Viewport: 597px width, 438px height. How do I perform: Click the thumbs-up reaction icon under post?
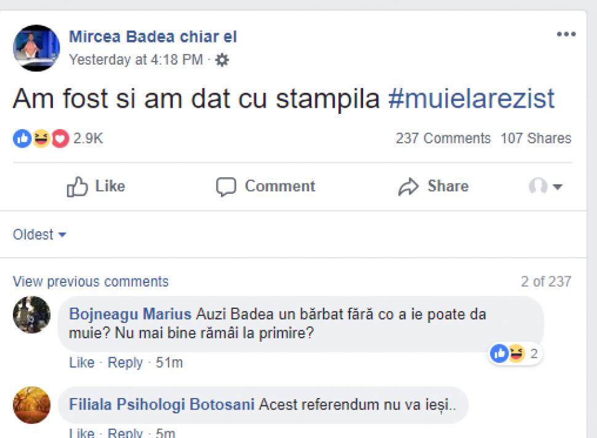[x=22, y=139]
